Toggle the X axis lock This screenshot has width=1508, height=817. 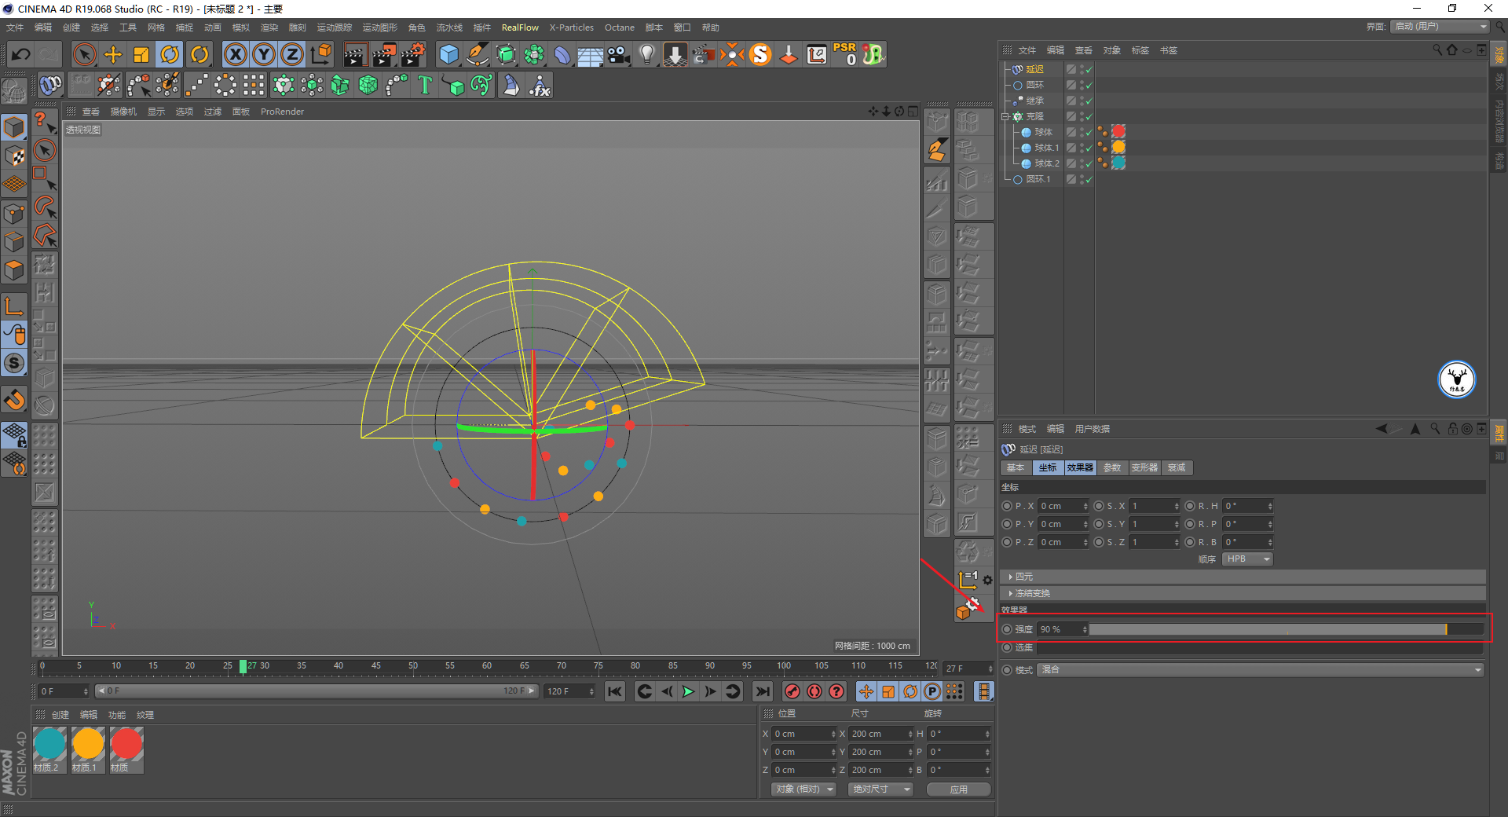point(235,54)
